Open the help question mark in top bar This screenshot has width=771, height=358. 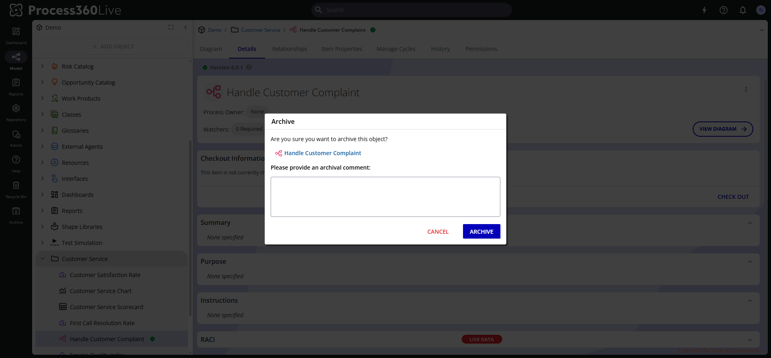click(x=724, y=10)
